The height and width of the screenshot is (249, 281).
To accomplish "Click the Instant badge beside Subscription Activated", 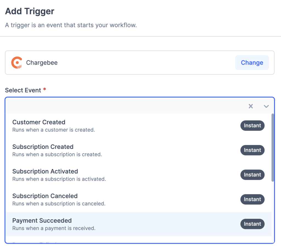I will 252,175.
